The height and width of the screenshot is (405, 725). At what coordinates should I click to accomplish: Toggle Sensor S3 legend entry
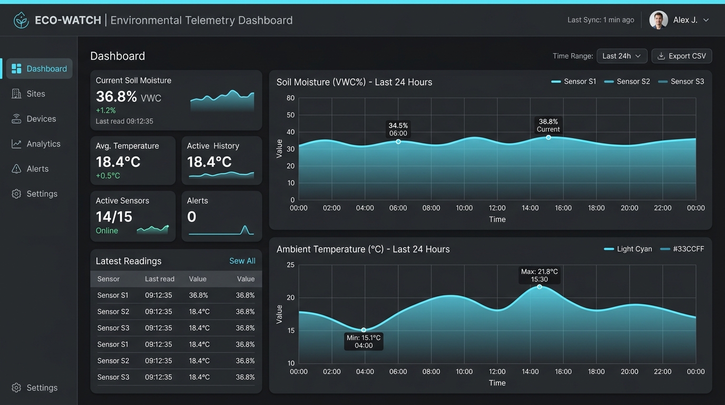(x=681, y=81)
